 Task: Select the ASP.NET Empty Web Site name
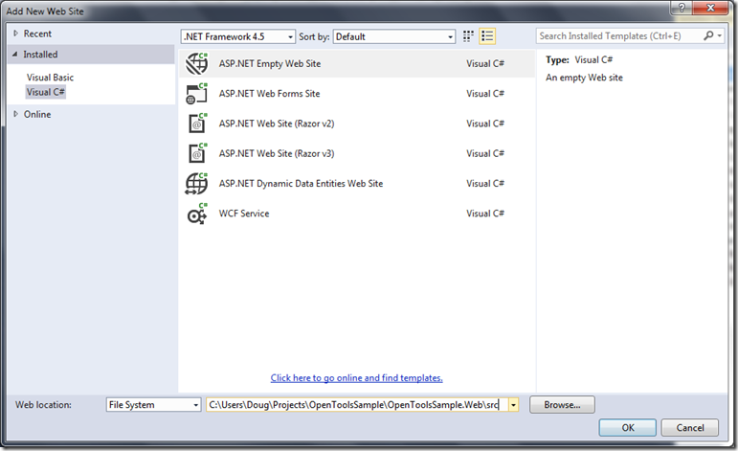270,63
